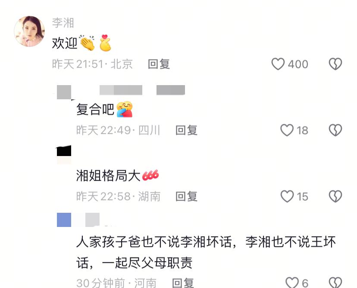Dislike the 湘姐格局大 comment
The image size is (357, 288).
pyautogui.click(x=335, y=196)
